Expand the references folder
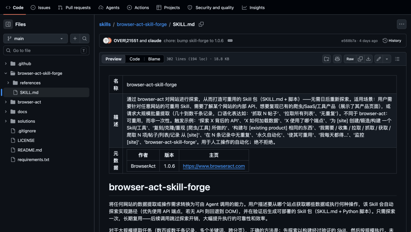411x232 pixels. [x=8, y=83]
